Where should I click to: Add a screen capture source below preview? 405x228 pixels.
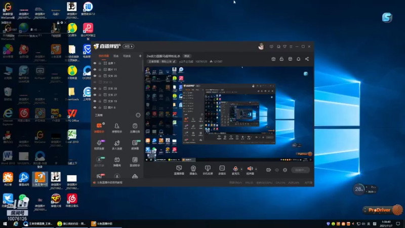(179, 170)
